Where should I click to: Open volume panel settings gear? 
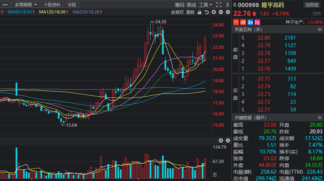(228, 140)
